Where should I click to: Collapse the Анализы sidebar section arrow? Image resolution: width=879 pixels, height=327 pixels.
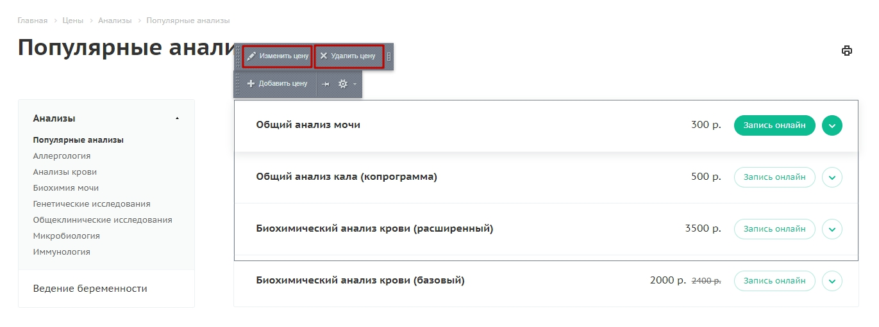click(177, 118)
